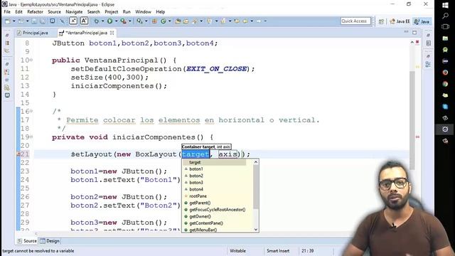This screenshot has width=455, height=256.
Task: Click the Previous Annotation toolbar icon
Action: point(223,21)
